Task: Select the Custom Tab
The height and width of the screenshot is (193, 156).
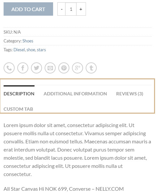Action: [x=18, y=109]
